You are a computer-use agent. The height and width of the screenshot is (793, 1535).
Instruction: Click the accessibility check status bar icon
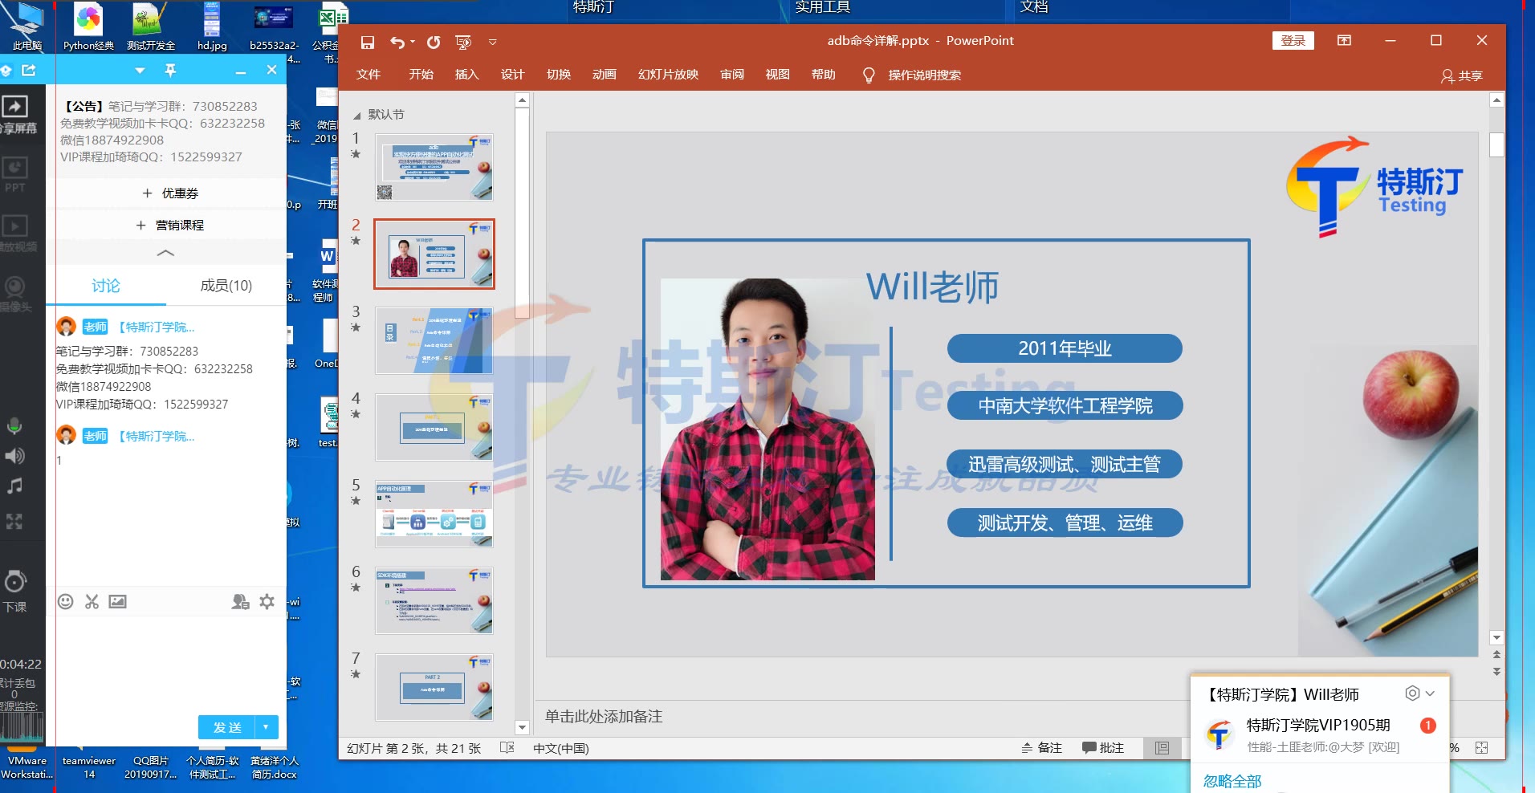pos(507,748)
